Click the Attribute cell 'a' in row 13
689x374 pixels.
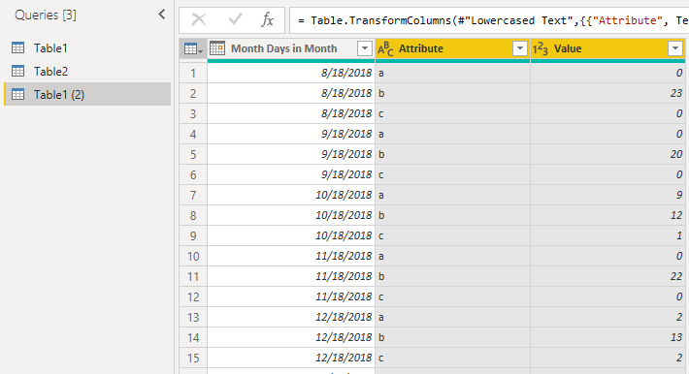click(452, 317)
